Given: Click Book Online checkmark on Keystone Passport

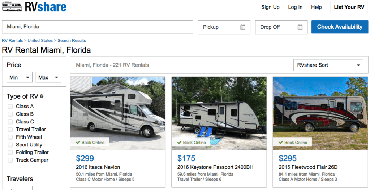Looking at the screenshot, I should click(x=179, y=142).
